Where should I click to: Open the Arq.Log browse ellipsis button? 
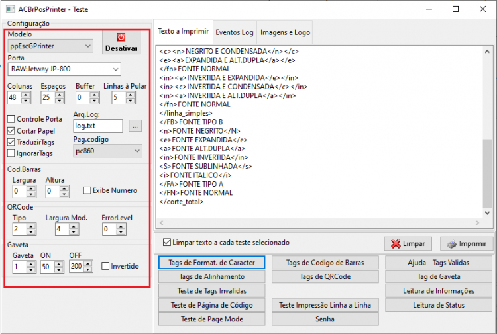135,126
